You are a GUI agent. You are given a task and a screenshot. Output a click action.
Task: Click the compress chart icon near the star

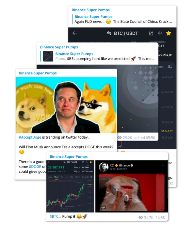click(x=160, y=33)
